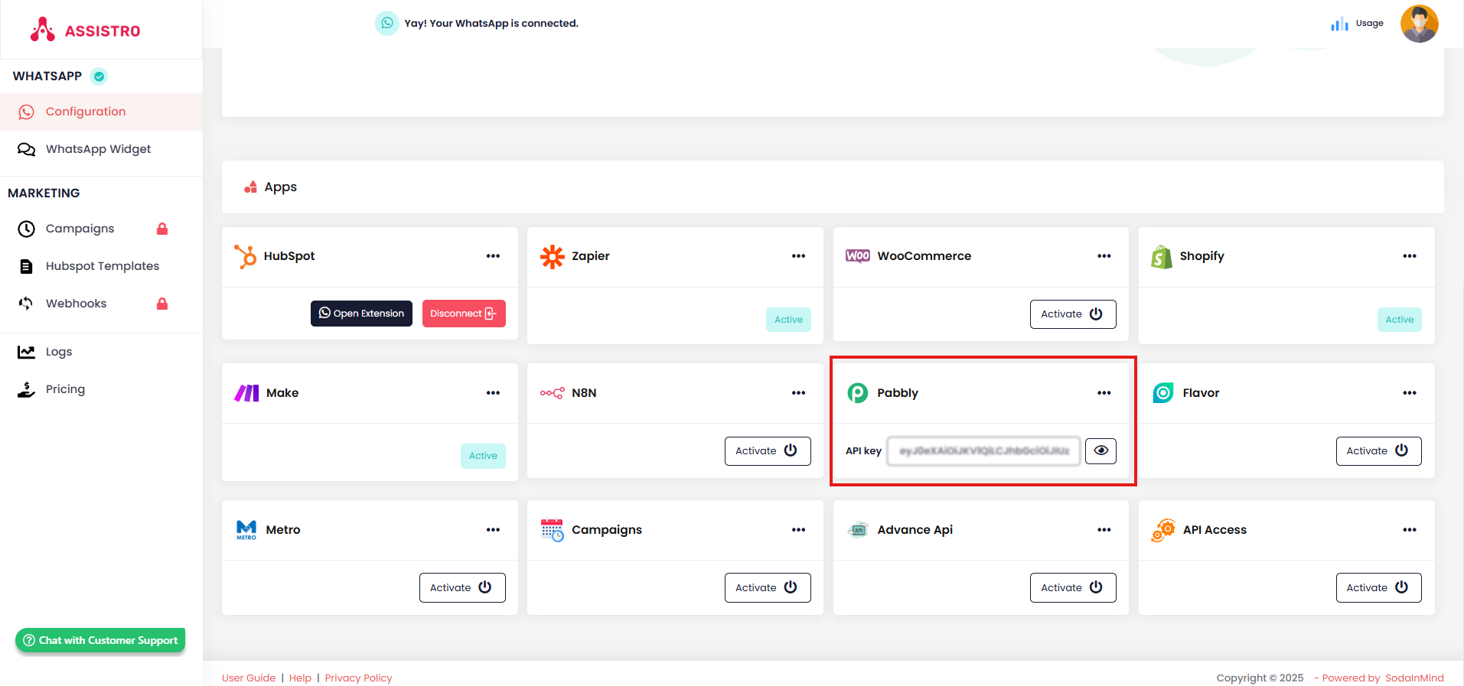The image size is (1464, 686).
Task: Activate the Metro app
Action: coord(461,587)
